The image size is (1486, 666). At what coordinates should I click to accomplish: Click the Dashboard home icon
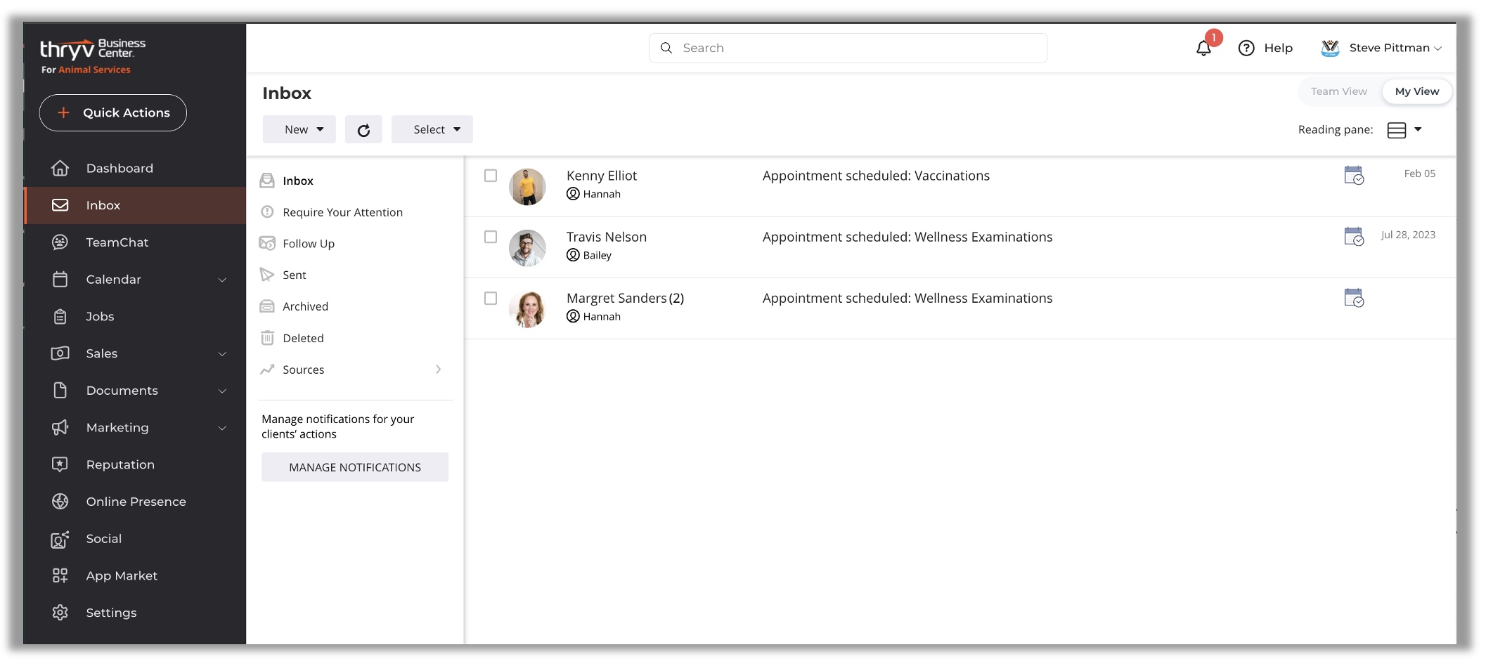60,169
